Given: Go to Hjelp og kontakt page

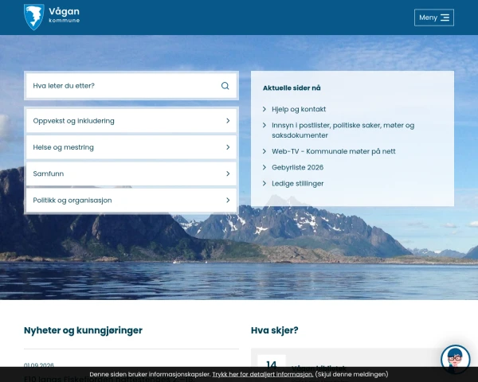Looking at the screenshot, I should 299,109.
